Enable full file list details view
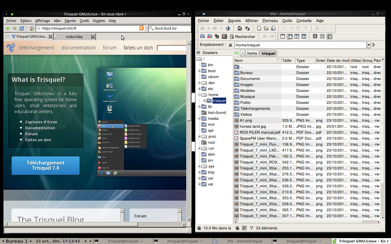The image size is (391, 244). coord(329,36)
